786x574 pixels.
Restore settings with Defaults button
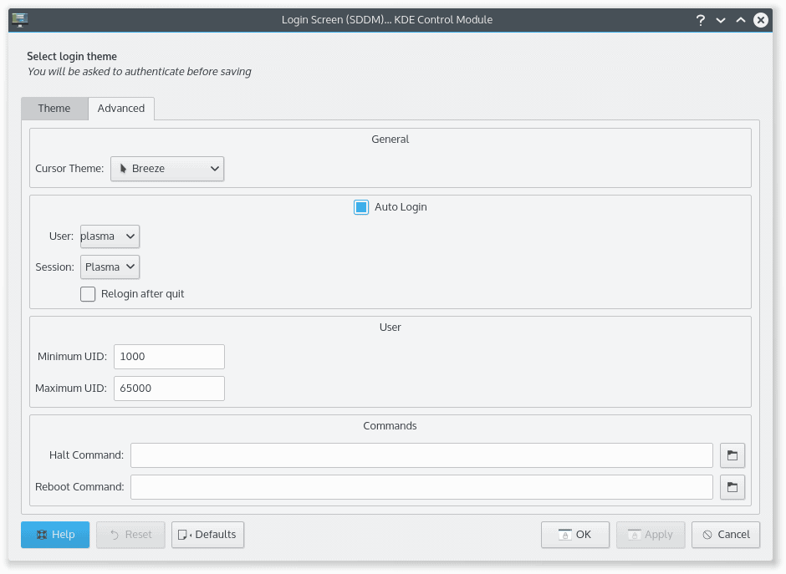coord(207,535)
